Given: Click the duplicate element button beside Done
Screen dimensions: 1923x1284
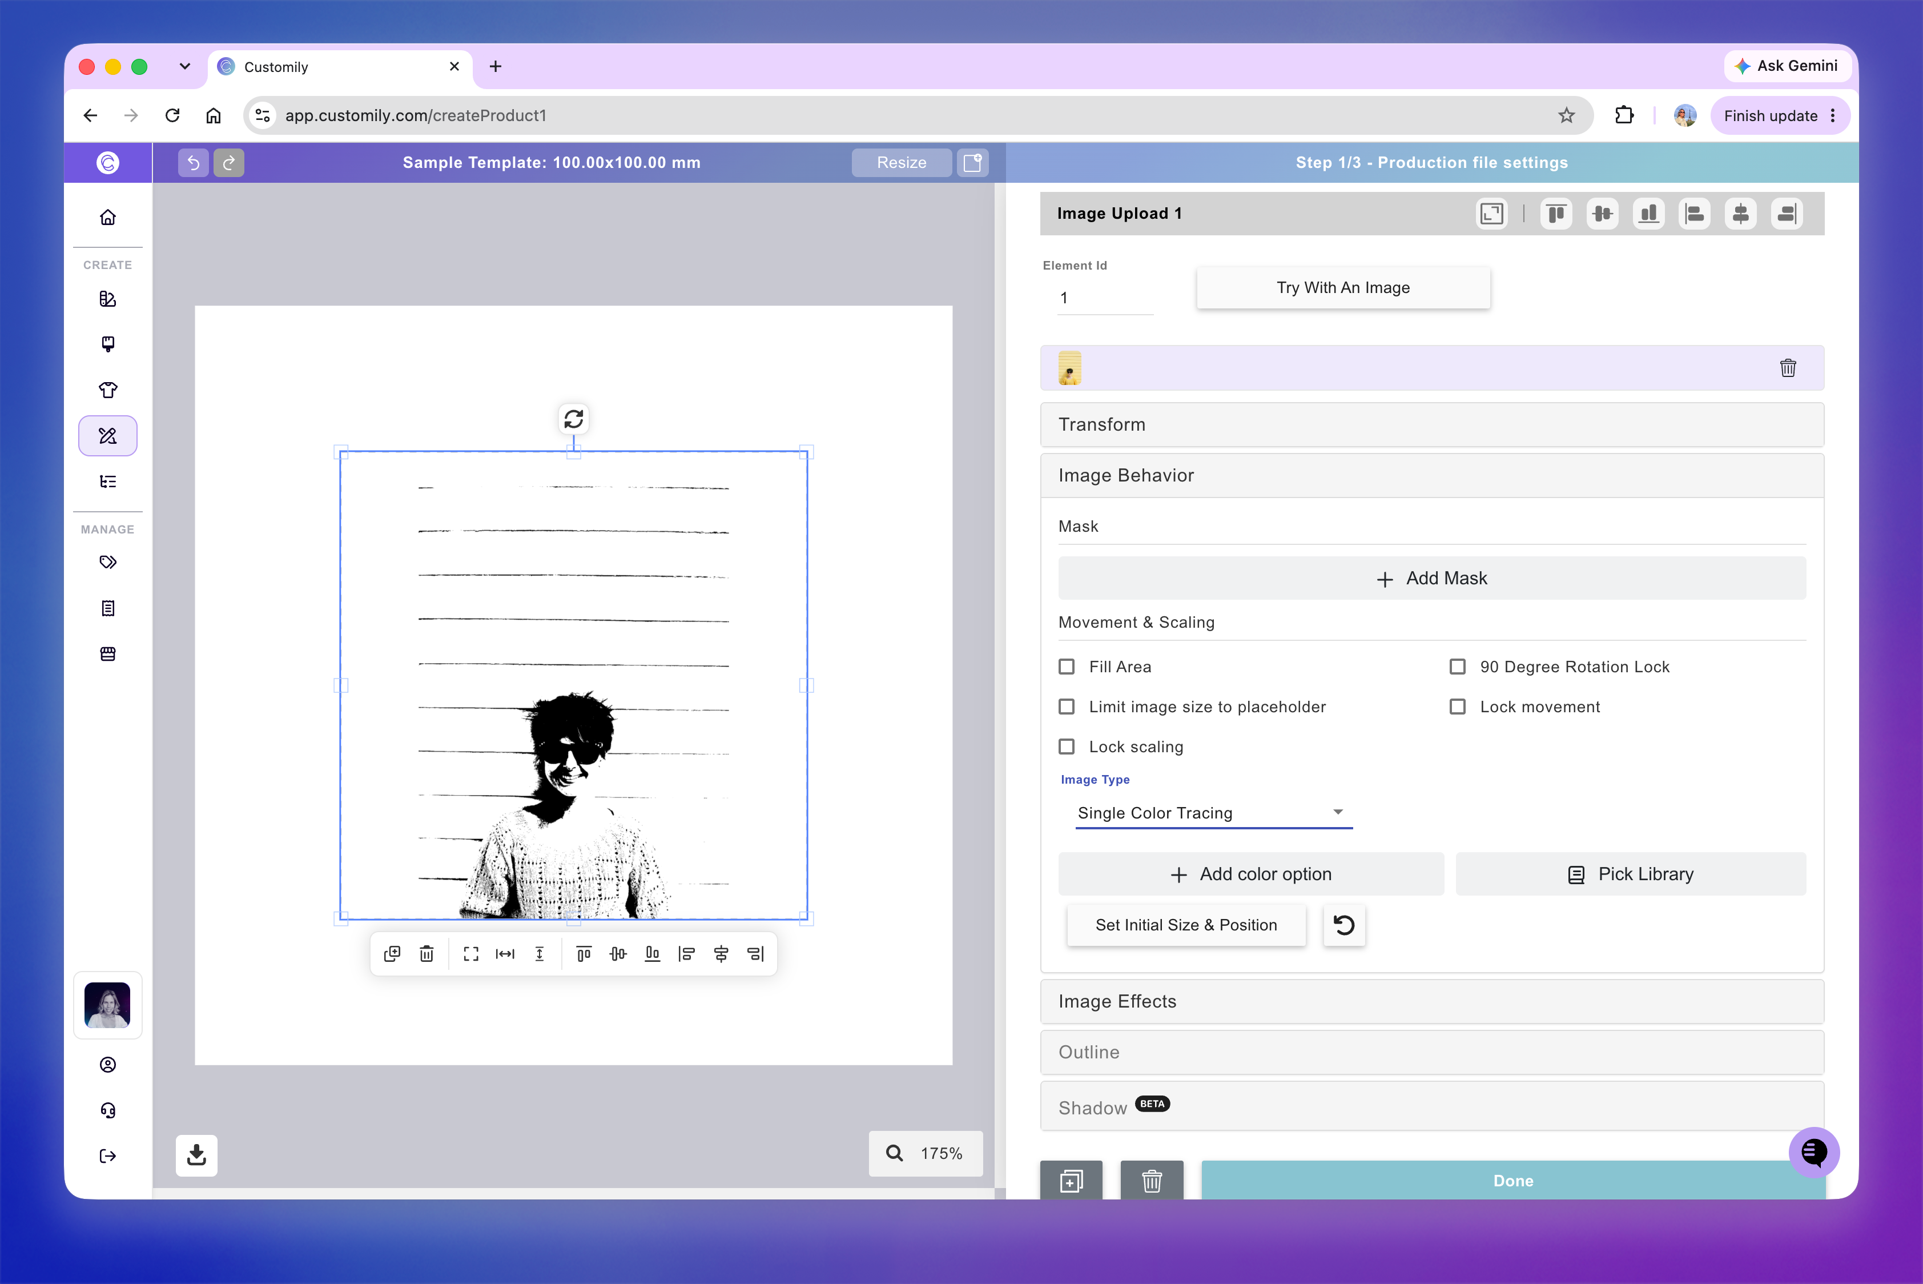Looking at the screenshot, I should click(x=1071, y=1180).
